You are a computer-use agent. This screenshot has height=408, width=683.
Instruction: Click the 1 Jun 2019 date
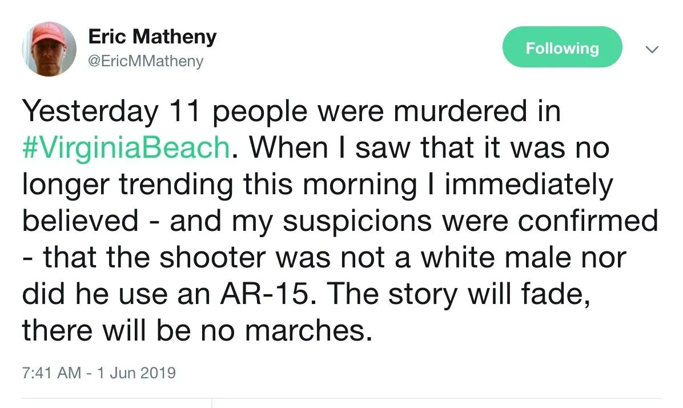click(x=136, y=373)
